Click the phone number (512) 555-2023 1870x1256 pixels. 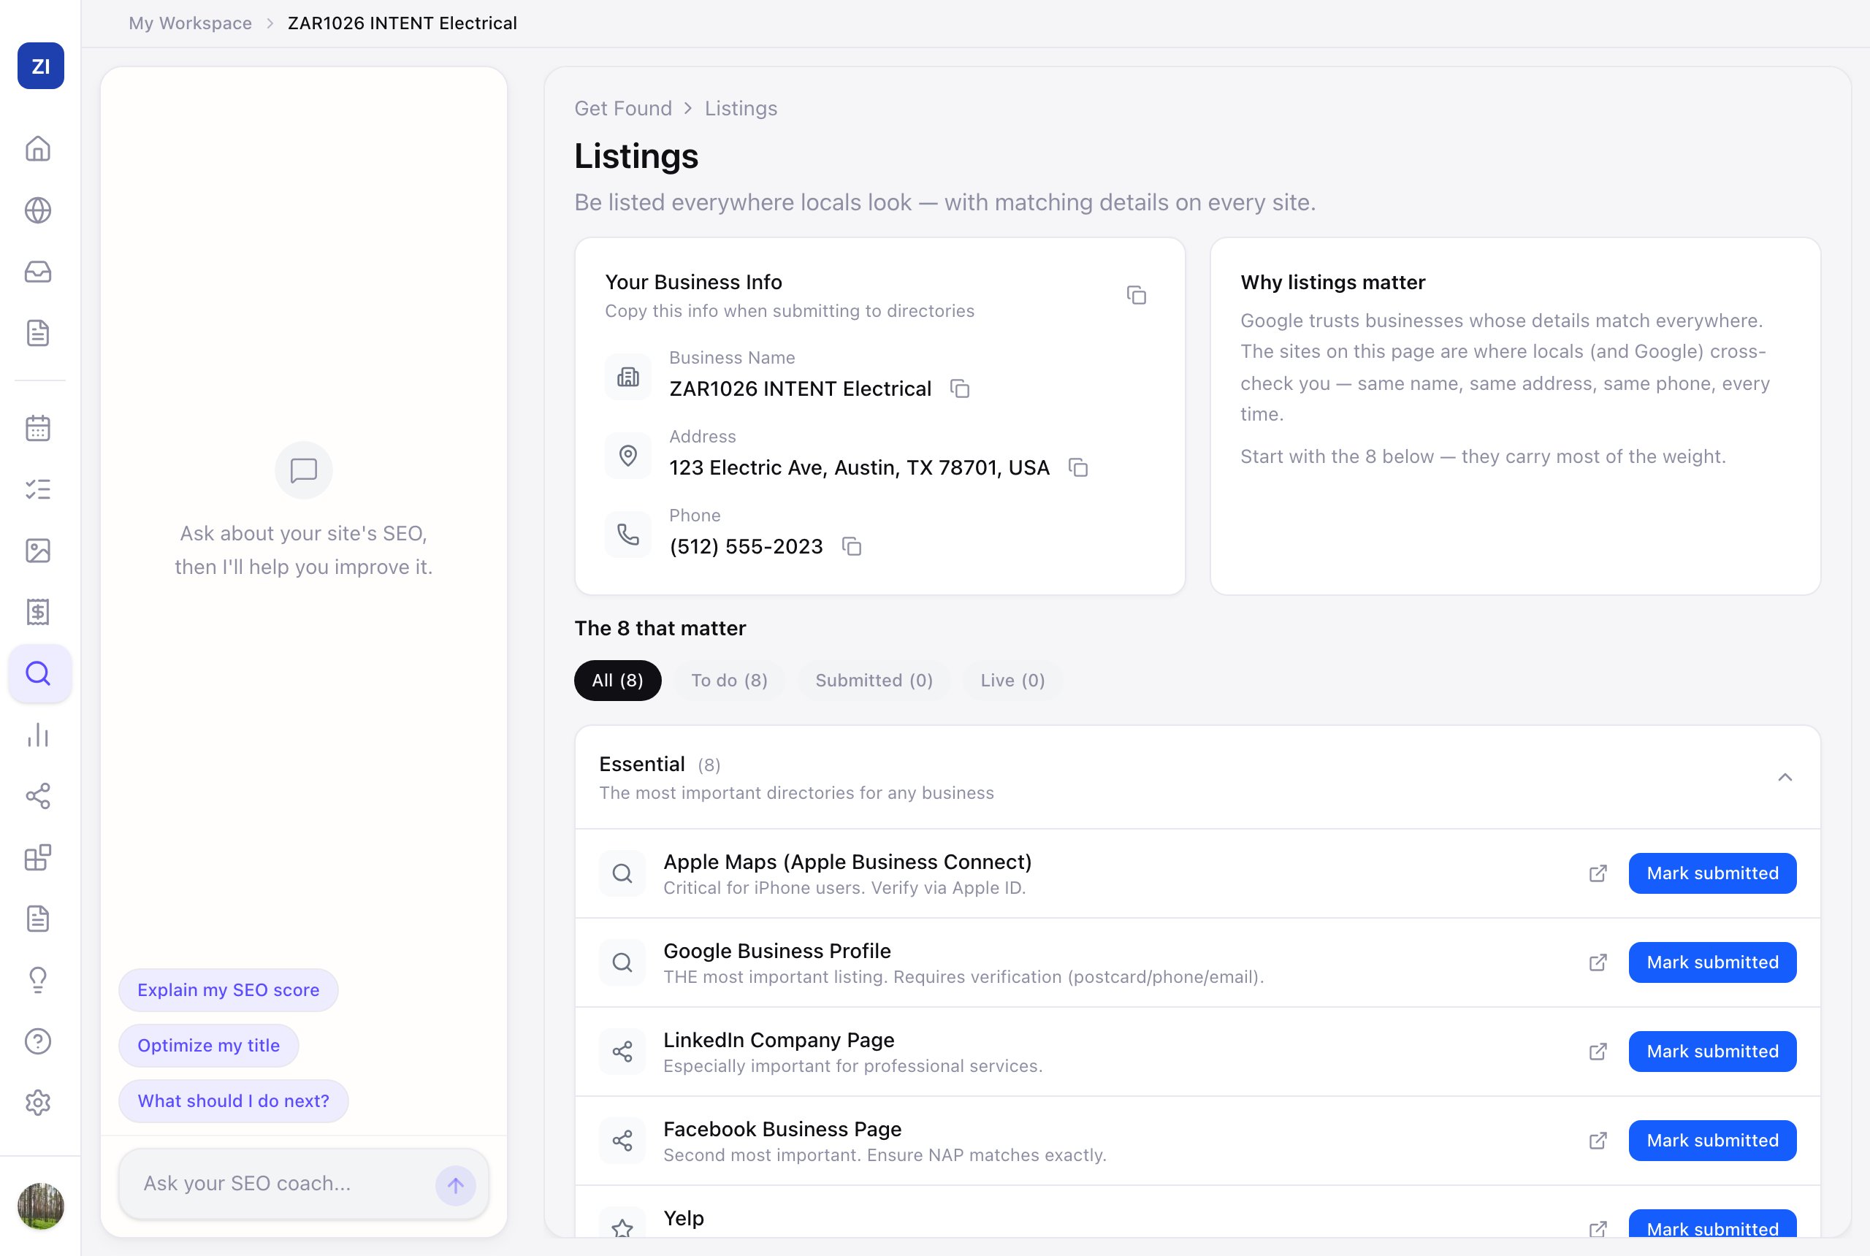pos(746,546)
